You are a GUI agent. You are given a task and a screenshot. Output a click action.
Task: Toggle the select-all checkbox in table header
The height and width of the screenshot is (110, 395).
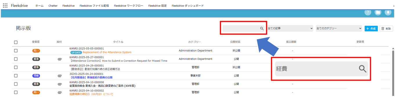(16, 42)
